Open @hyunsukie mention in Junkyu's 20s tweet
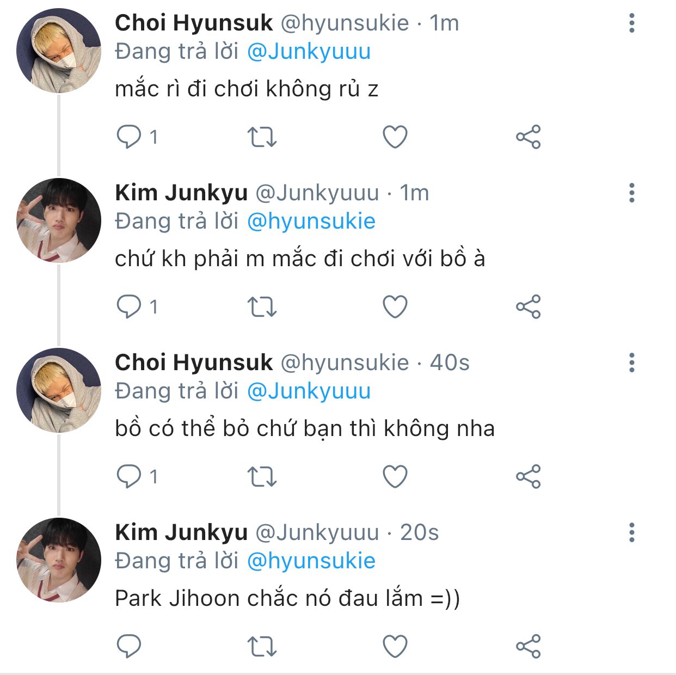 pyautogui.click(x=311, y=561)
